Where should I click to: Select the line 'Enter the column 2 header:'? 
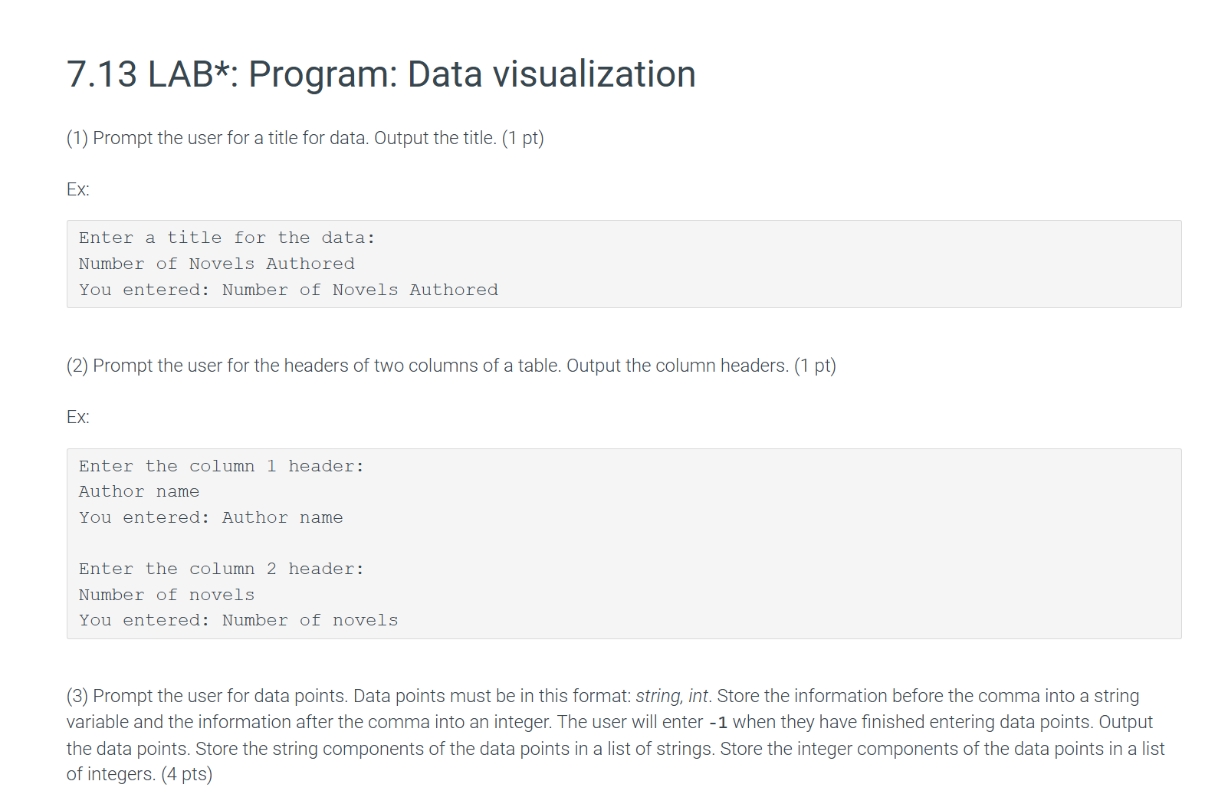[222, 569]
